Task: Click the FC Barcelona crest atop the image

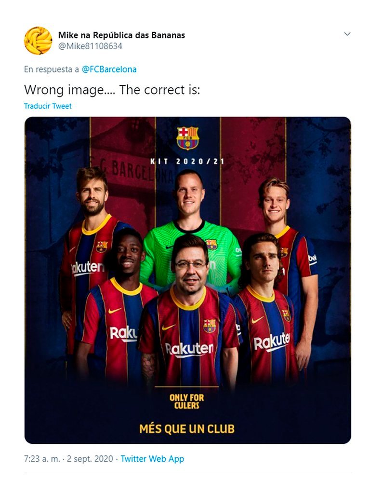Action: click(x=187, y=138)
